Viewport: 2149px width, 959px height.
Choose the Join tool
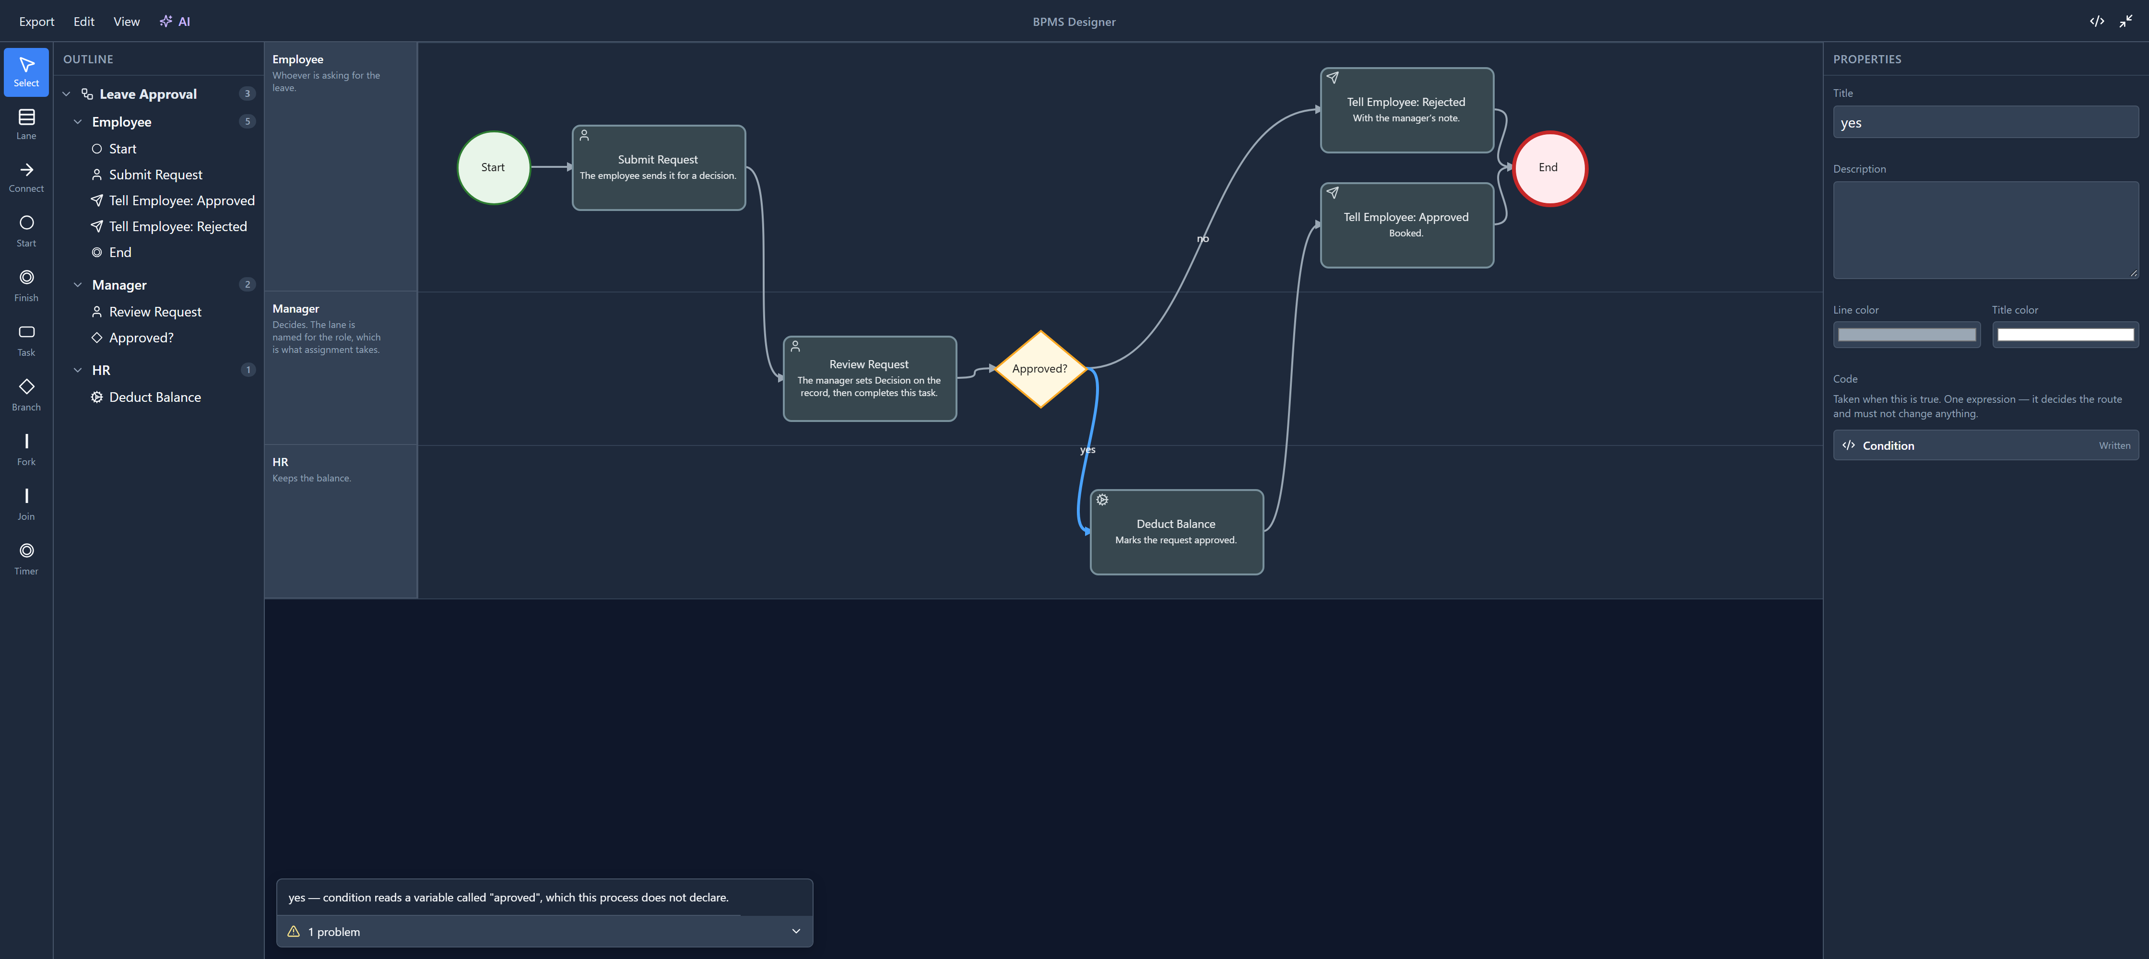26,504
